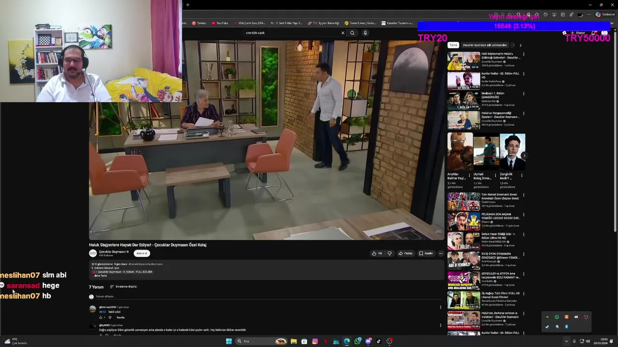Open Gelsin Hayat Bildiği Gibi 1. Bölüm
The image size is (618, 347).
(x=463, y=241)
